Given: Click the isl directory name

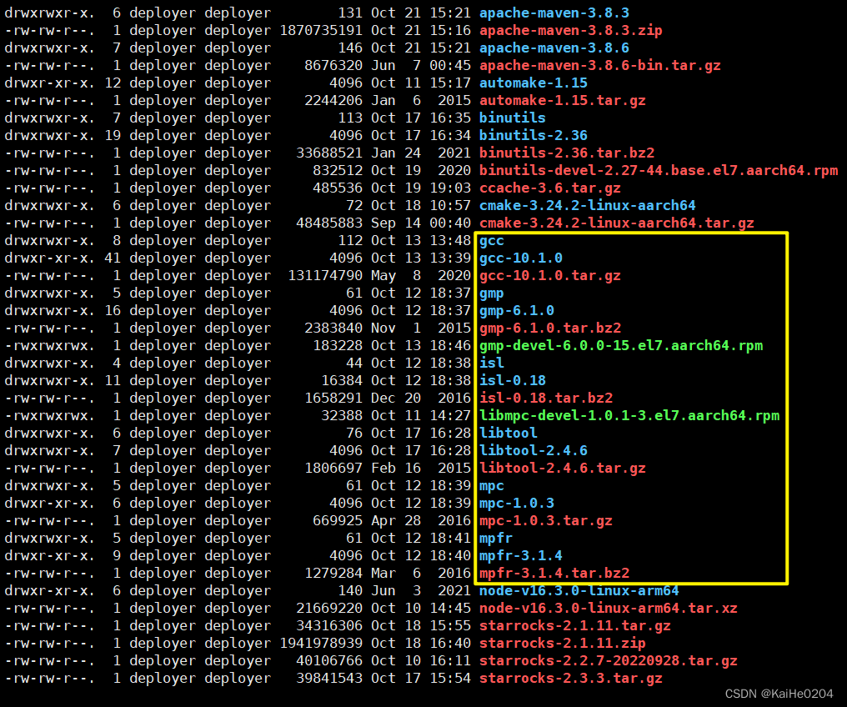Looking at the screenshot, I should click(x=492, y=363).
